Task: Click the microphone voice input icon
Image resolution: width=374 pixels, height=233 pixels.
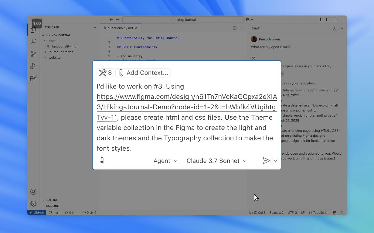Action: click(x=102, y=161)
